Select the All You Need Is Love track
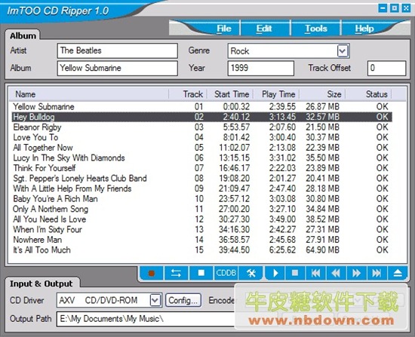Image resolution: width=415 pixels, height=337 pixels. (x=202, y=219)
